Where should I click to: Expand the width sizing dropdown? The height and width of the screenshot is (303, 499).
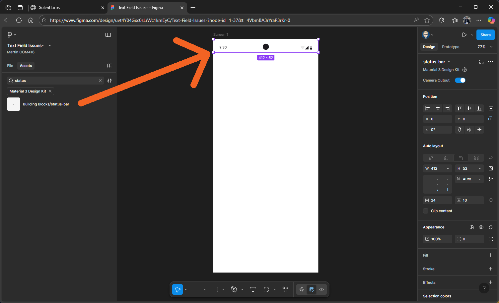pos(448,168)
